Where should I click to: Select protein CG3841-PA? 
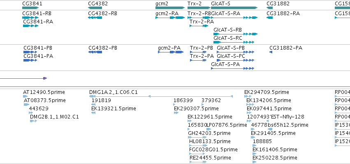pos(38,56)
